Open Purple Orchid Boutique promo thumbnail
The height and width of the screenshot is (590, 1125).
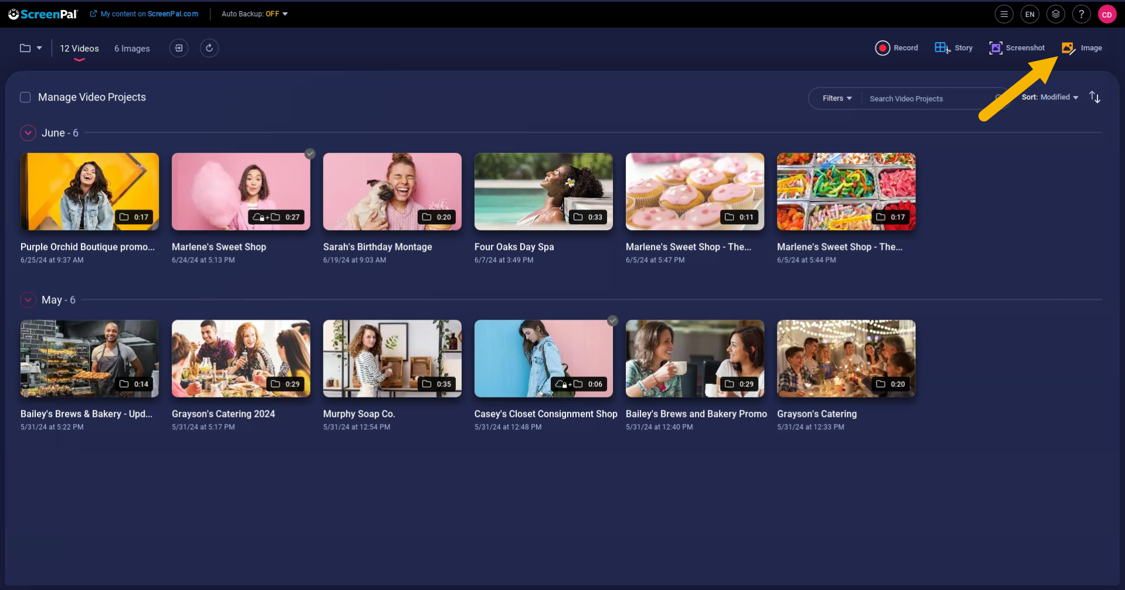[90, 191]
